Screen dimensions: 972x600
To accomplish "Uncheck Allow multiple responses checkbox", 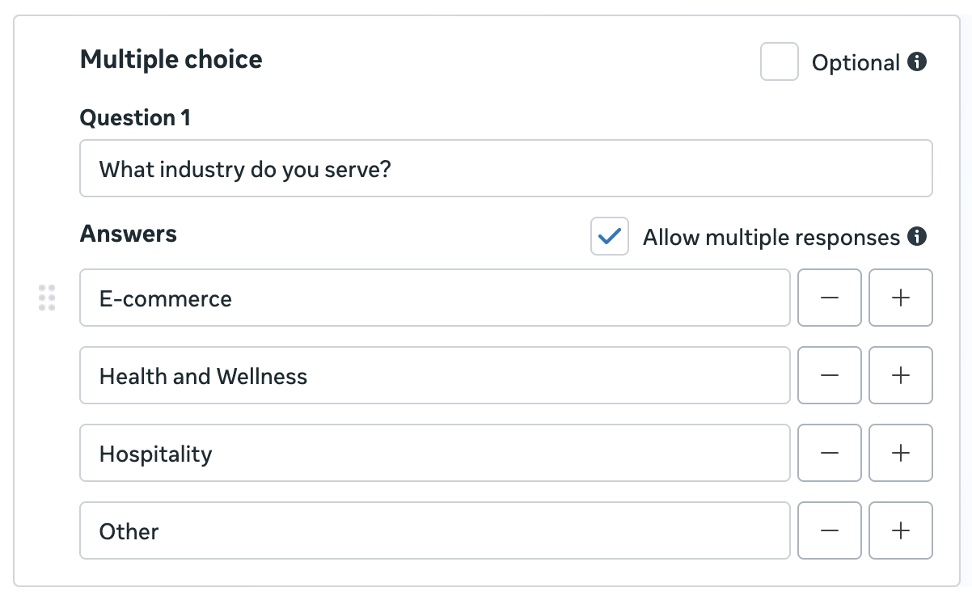I will pos(610,236).
